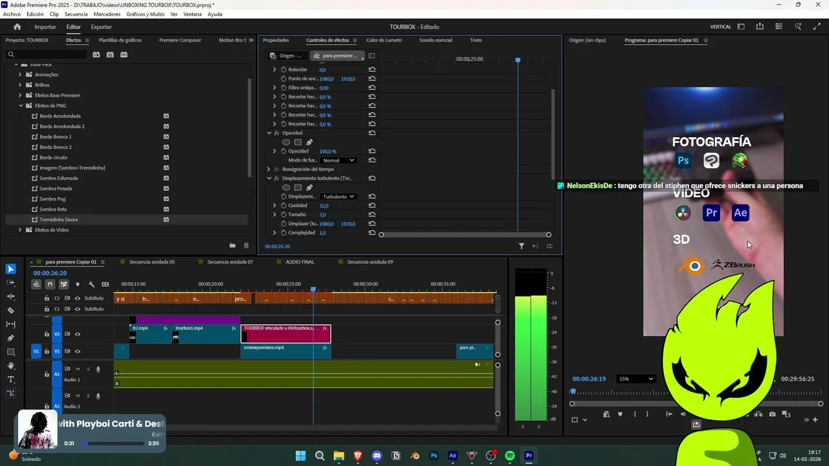Solo Audio 1 track

coord(88,369)
